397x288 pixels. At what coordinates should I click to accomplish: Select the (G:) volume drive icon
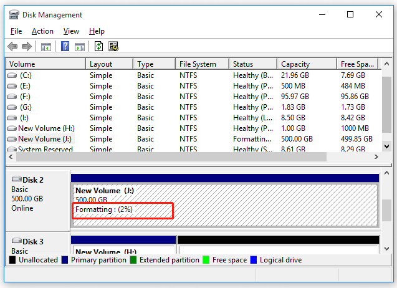pos(12,107)
